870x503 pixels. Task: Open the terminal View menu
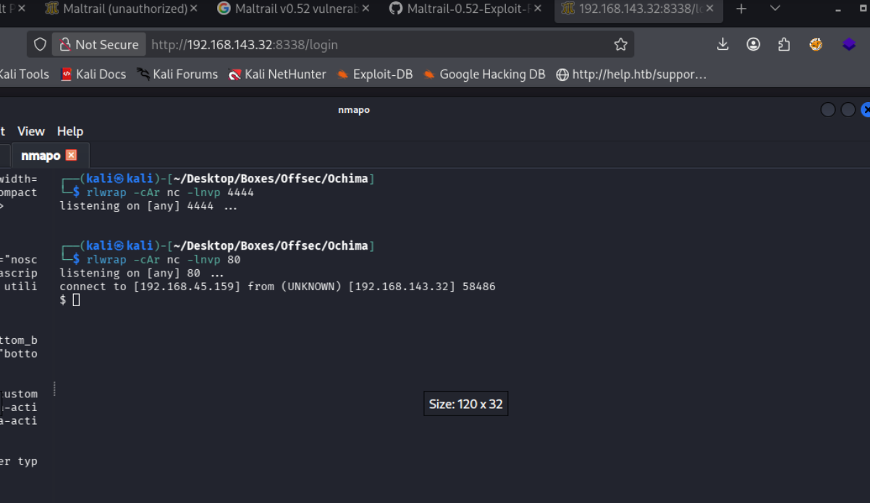pos(31,131)
